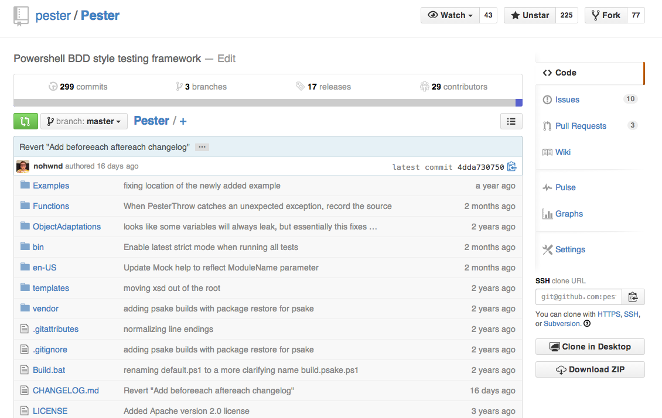Click the ObjectAdaptations folder icon

[x=25, y=226]
